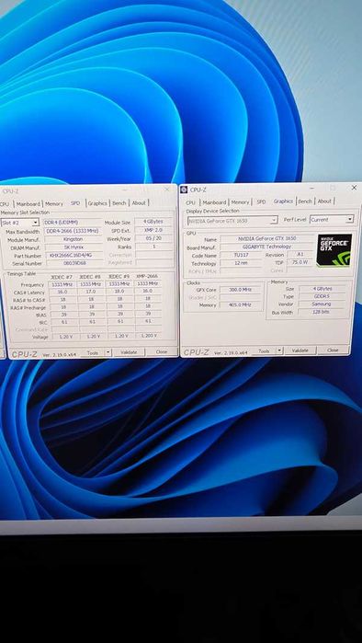This screenshot has height=643, width=362.
Task: Click Validate button in SPD window
Action: (x=129, y=351)
